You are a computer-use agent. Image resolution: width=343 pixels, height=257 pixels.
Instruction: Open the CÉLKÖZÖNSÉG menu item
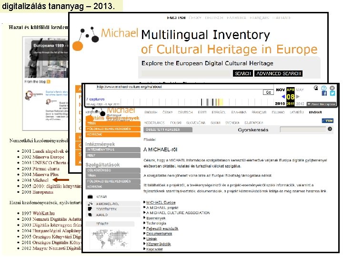[x=113, y=170]
